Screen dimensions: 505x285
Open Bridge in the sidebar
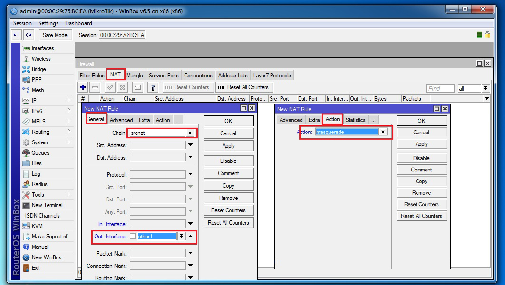(x=39, y=69)
